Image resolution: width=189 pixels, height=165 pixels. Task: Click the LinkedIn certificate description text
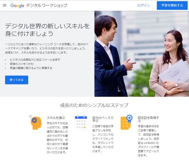[x=148, y=141]
